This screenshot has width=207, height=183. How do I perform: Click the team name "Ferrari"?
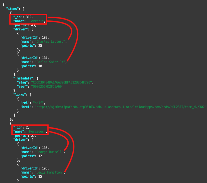(x=36, y=21)
